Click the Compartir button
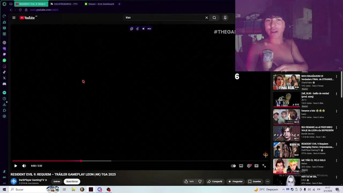Viewport: 343px width, 193px height. (x=215, y=181)
